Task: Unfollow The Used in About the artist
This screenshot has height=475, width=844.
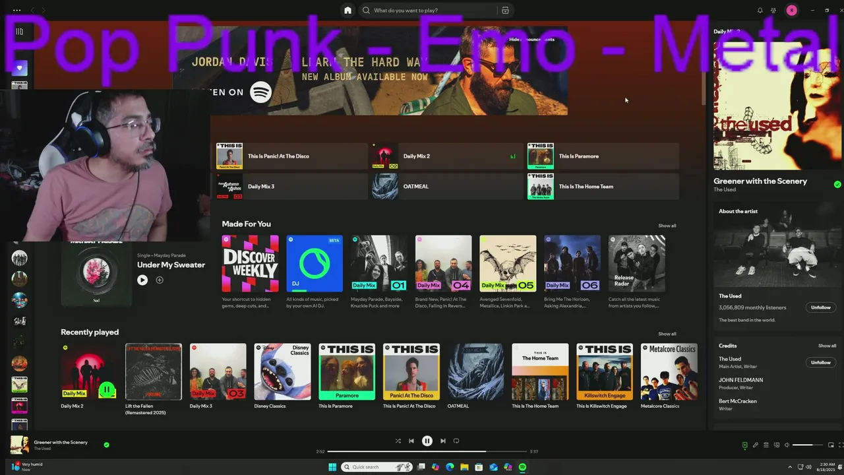Action: (x=821, y=307)
